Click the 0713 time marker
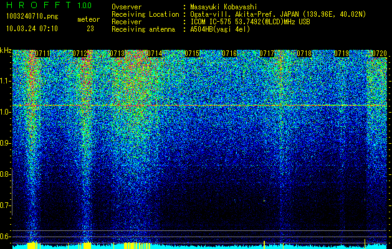The image size is (392, 249). [x=117, y=54]
